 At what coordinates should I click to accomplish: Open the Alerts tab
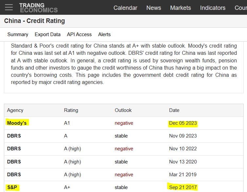104,34
